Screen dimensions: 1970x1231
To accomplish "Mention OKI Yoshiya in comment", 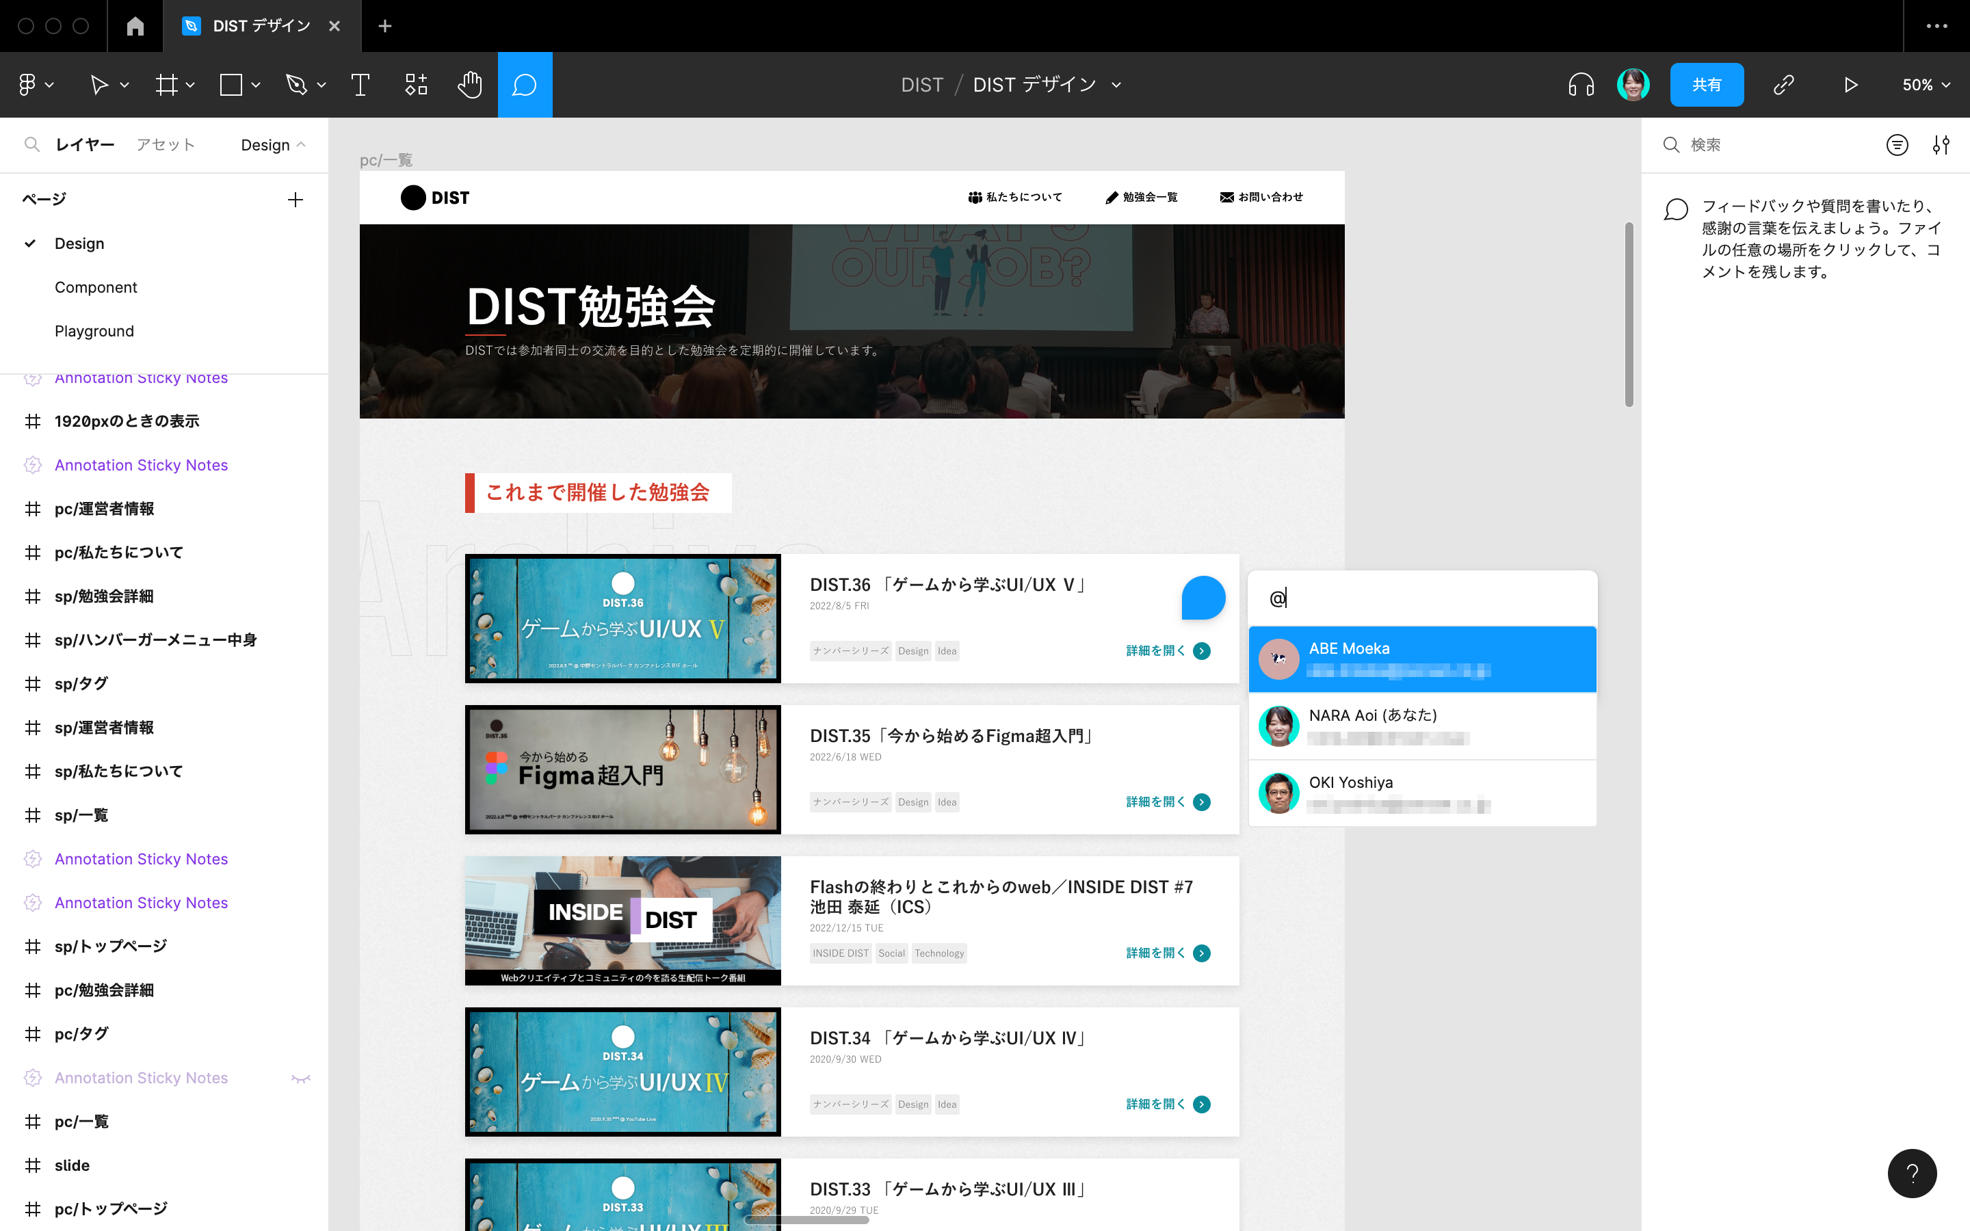I will pos(1422,793).
